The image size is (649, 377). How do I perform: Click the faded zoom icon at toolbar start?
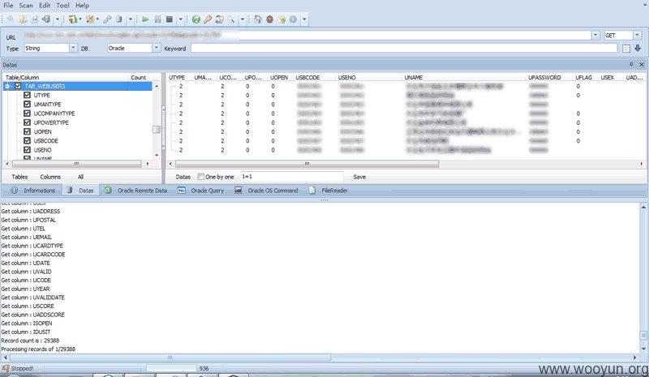click(11, 19)
